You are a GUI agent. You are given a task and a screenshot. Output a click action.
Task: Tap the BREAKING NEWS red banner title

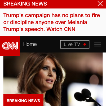pyautogui.click(x=25, y=4)
